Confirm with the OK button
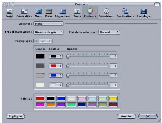 point(148,116)
